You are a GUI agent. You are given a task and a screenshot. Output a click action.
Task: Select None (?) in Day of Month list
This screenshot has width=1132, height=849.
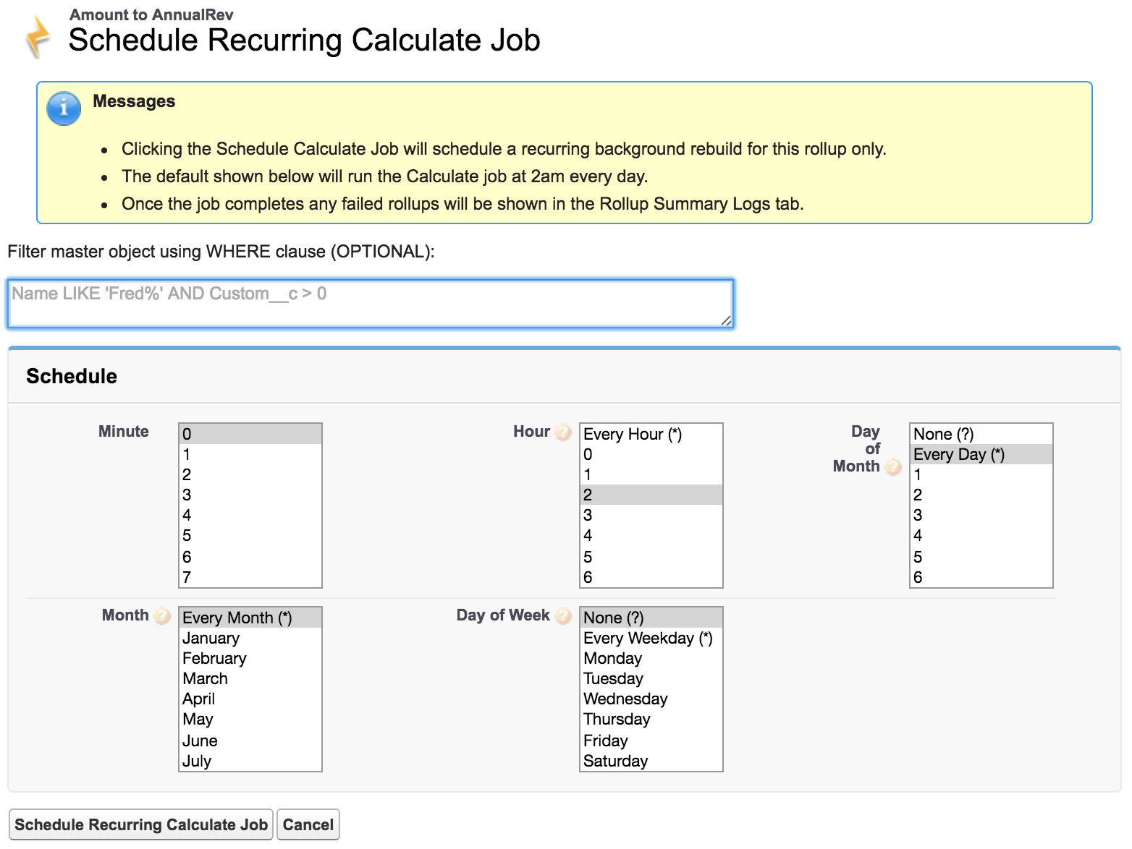pos(980,434)
